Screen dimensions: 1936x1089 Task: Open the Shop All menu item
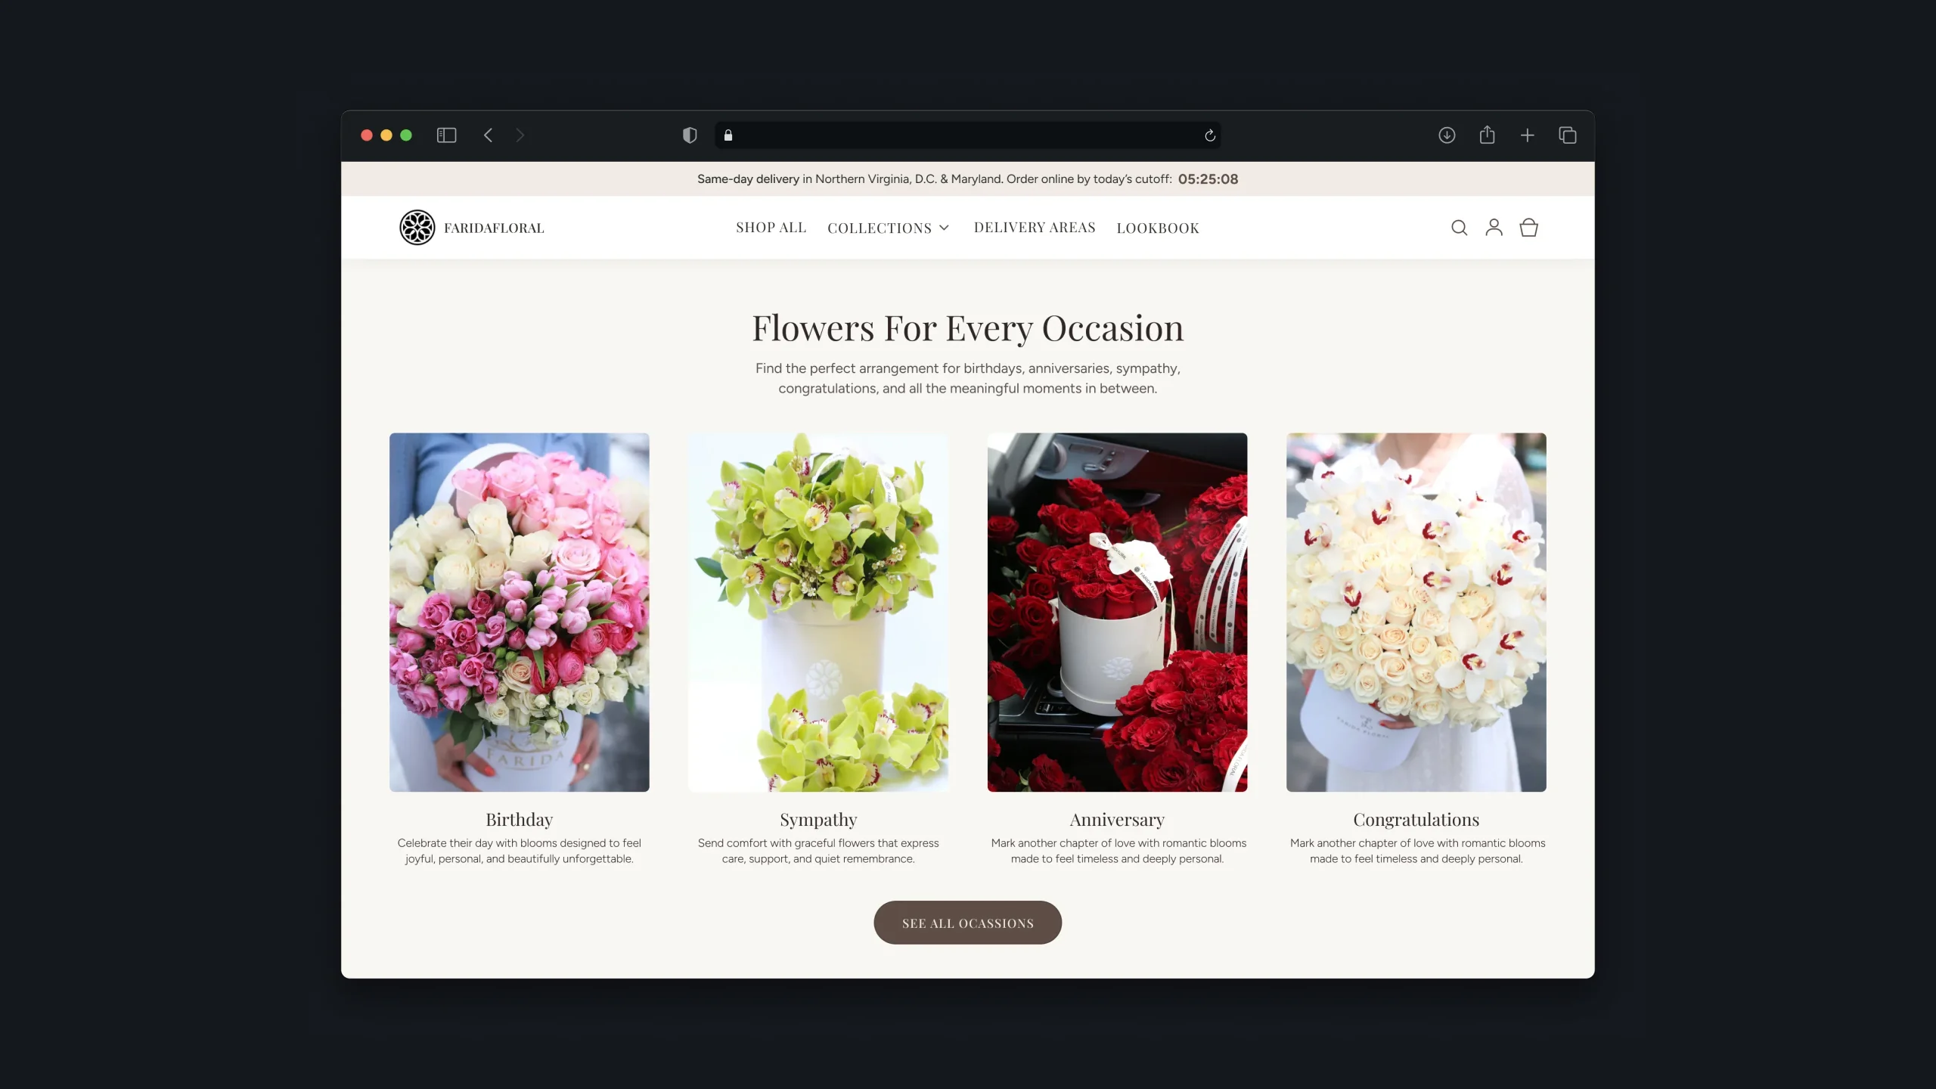click(771, 228)
